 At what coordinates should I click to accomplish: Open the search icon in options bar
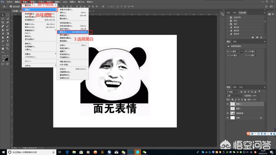coord(267,6)
